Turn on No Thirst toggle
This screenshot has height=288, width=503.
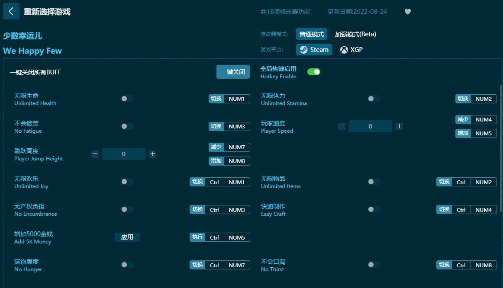[x=374, y=265]
